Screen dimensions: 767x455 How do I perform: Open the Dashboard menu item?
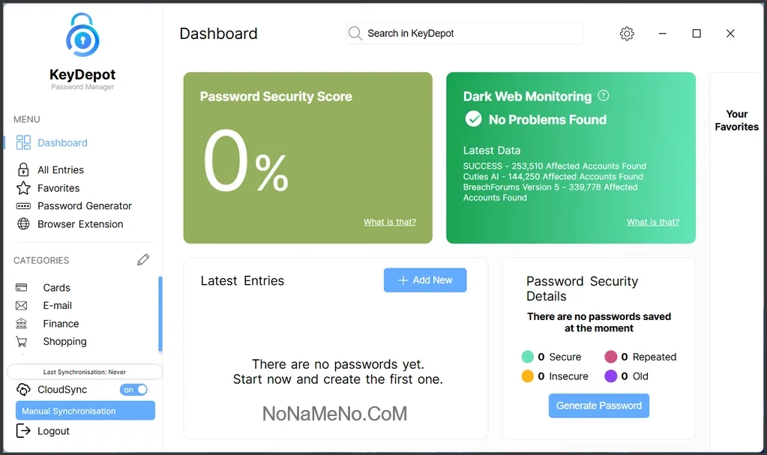pos(62,143)
